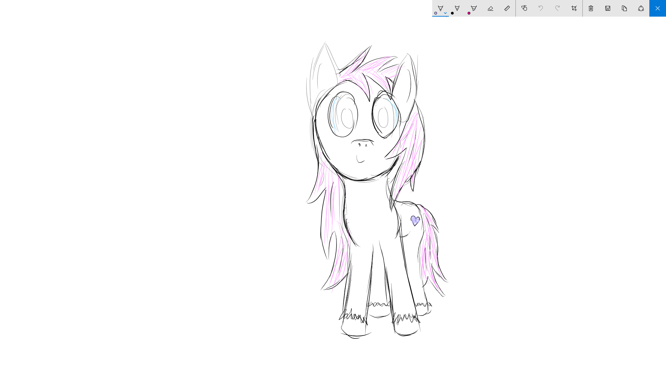Open Highlighter thickness options
The width and height of the screenshot is (666, 374).
[x=473, y=8]
